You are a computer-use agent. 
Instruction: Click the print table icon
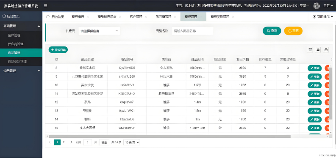326,50
